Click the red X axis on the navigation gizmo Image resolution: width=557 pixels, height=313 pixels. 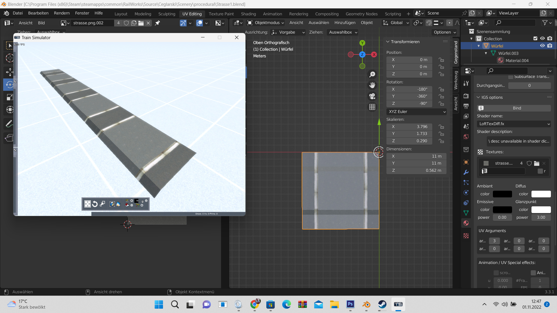click(374, 54)
